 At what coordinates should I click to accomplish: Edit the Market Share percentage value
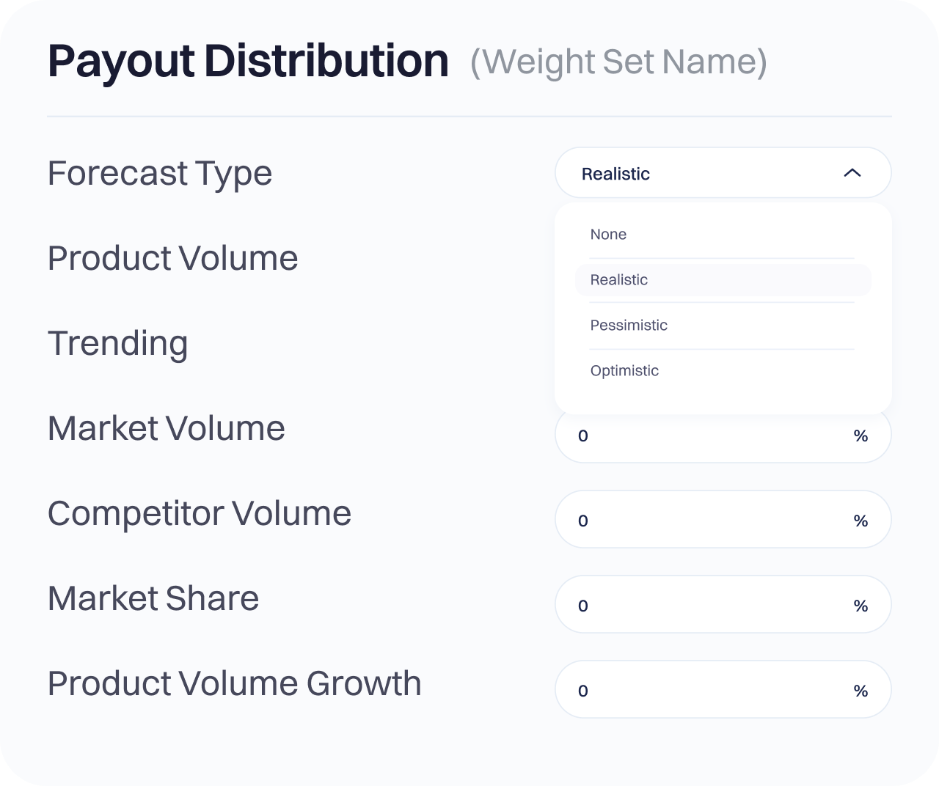(x=704, y=606)
